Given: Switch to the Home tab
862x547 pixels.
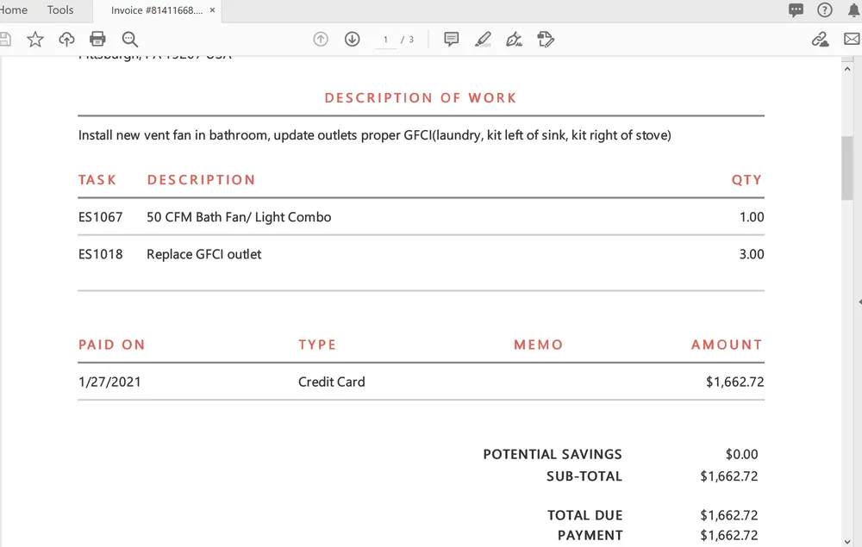Looking at the screenshot, I should click(13, 10).
